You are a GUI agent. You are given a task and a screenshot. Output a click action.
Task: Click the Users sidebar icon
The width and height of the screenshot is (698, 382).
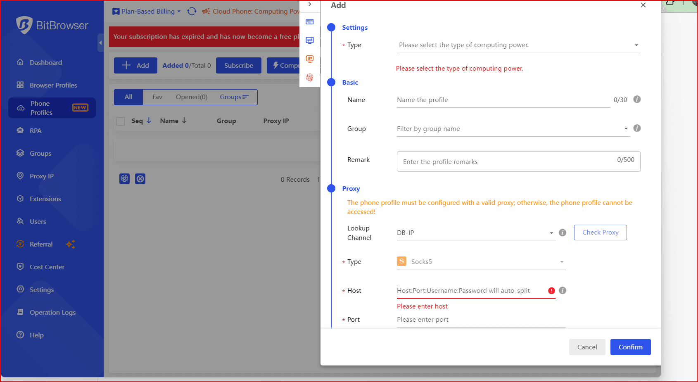(x=20, y=221)
